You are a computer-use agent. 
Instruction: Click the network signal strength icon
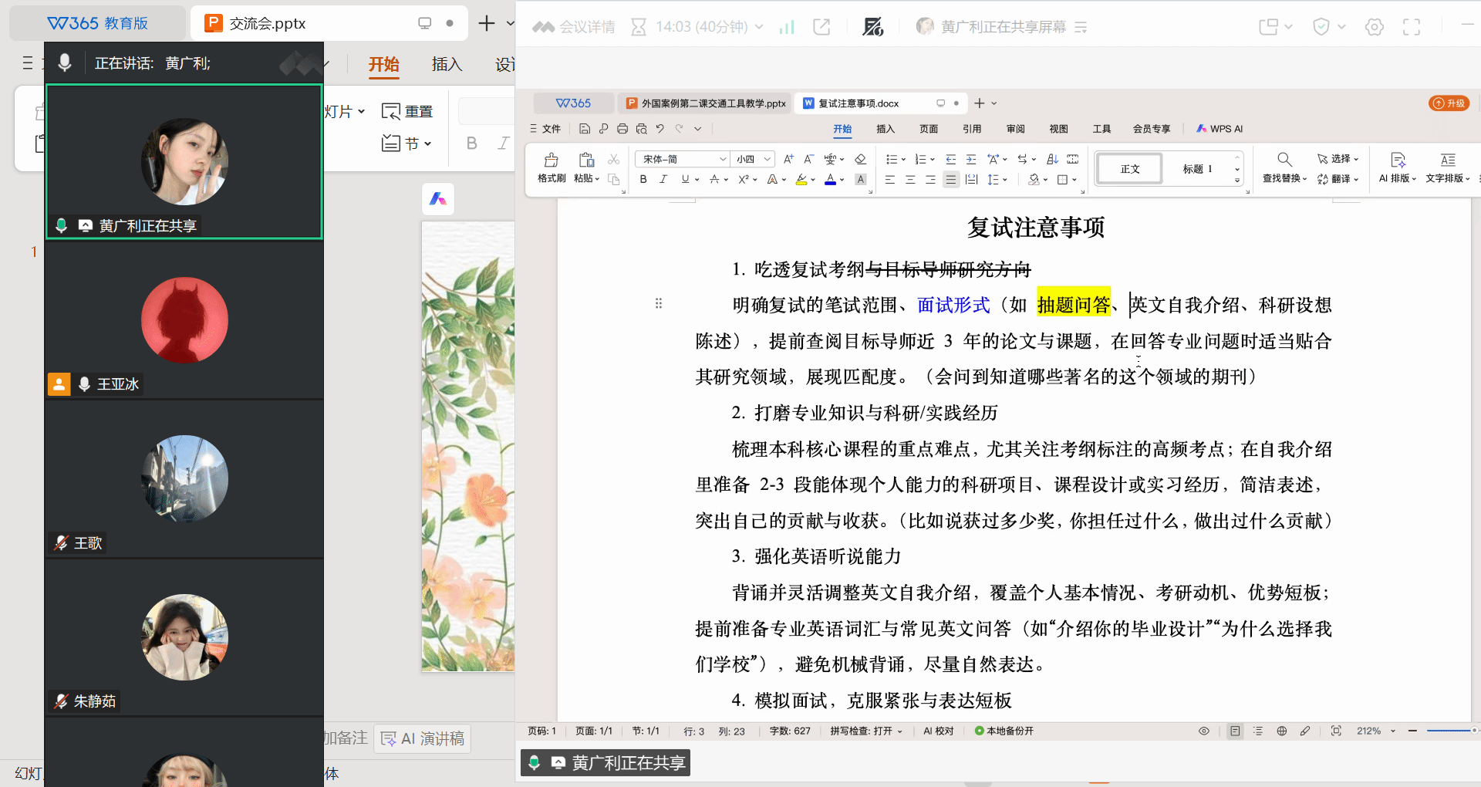787,27
